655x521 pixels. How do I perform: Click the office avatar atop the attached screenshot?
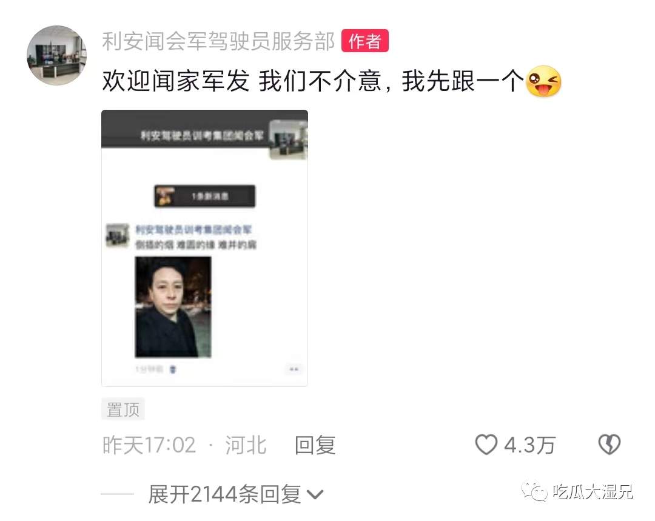tap(288, 139)
